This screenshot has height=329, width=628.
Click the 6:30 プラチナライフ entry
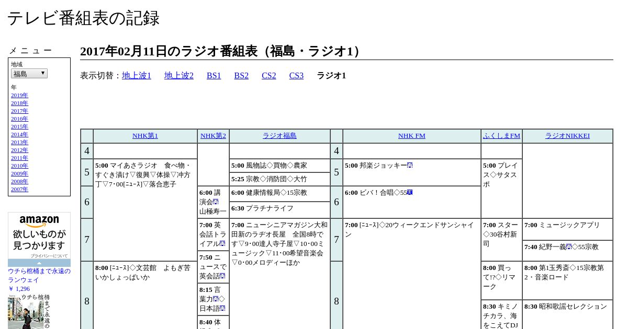point(279,210)
